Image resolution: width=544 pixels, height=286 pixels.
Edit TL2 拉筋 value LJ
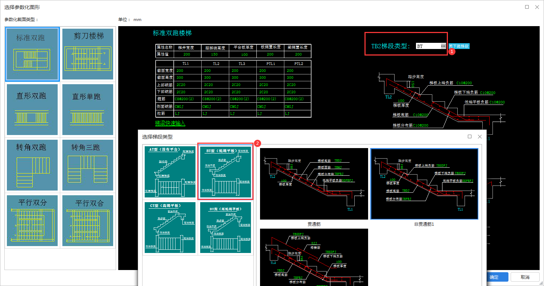(x=205, y=114)
